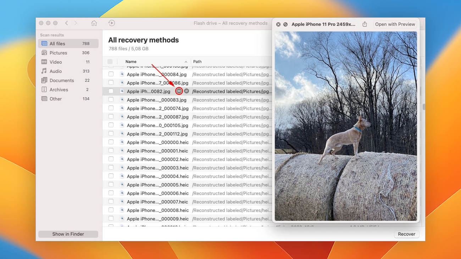Screen dimensions: 461x259
Task: Sort by the Path column header
Action: [197, 62]
